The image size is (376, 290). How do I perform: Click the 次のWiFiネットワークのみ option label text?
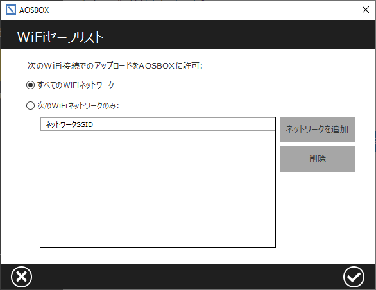pyautogui.click(x=78, y=105)
